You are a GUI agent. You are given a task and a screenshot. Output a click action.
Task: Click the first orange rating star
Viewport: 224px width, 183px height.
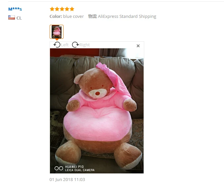click(52, 9)
